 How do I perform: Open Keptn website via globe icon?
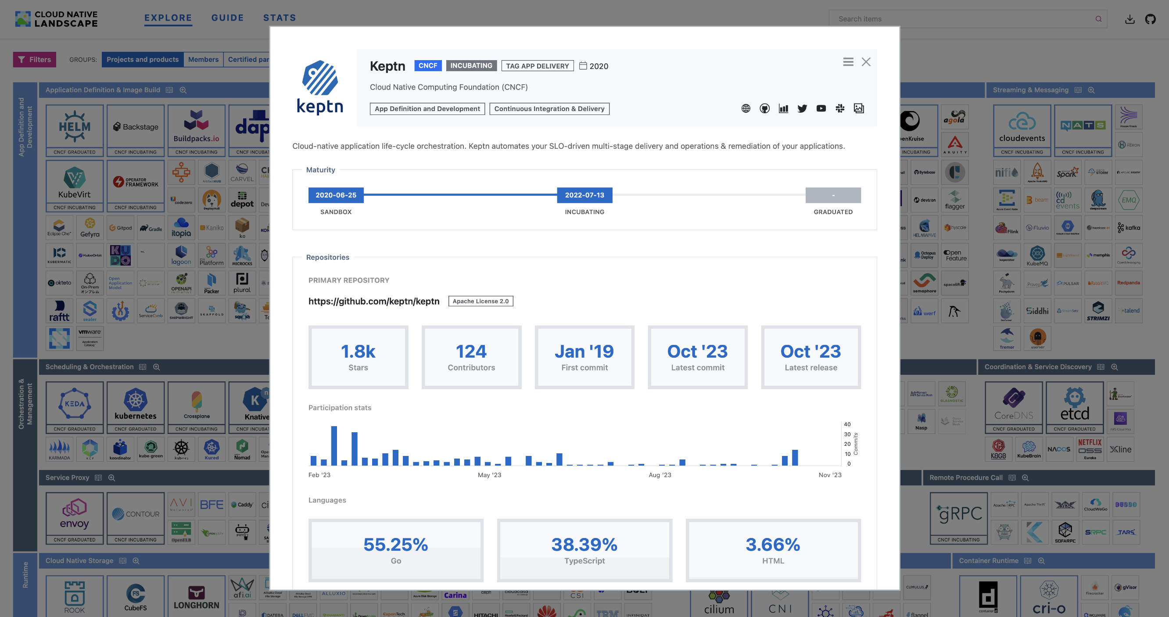[746, 108]
